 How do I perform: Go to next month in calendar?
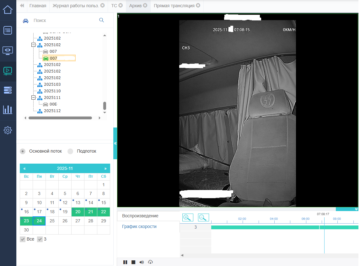click(105, 168)
